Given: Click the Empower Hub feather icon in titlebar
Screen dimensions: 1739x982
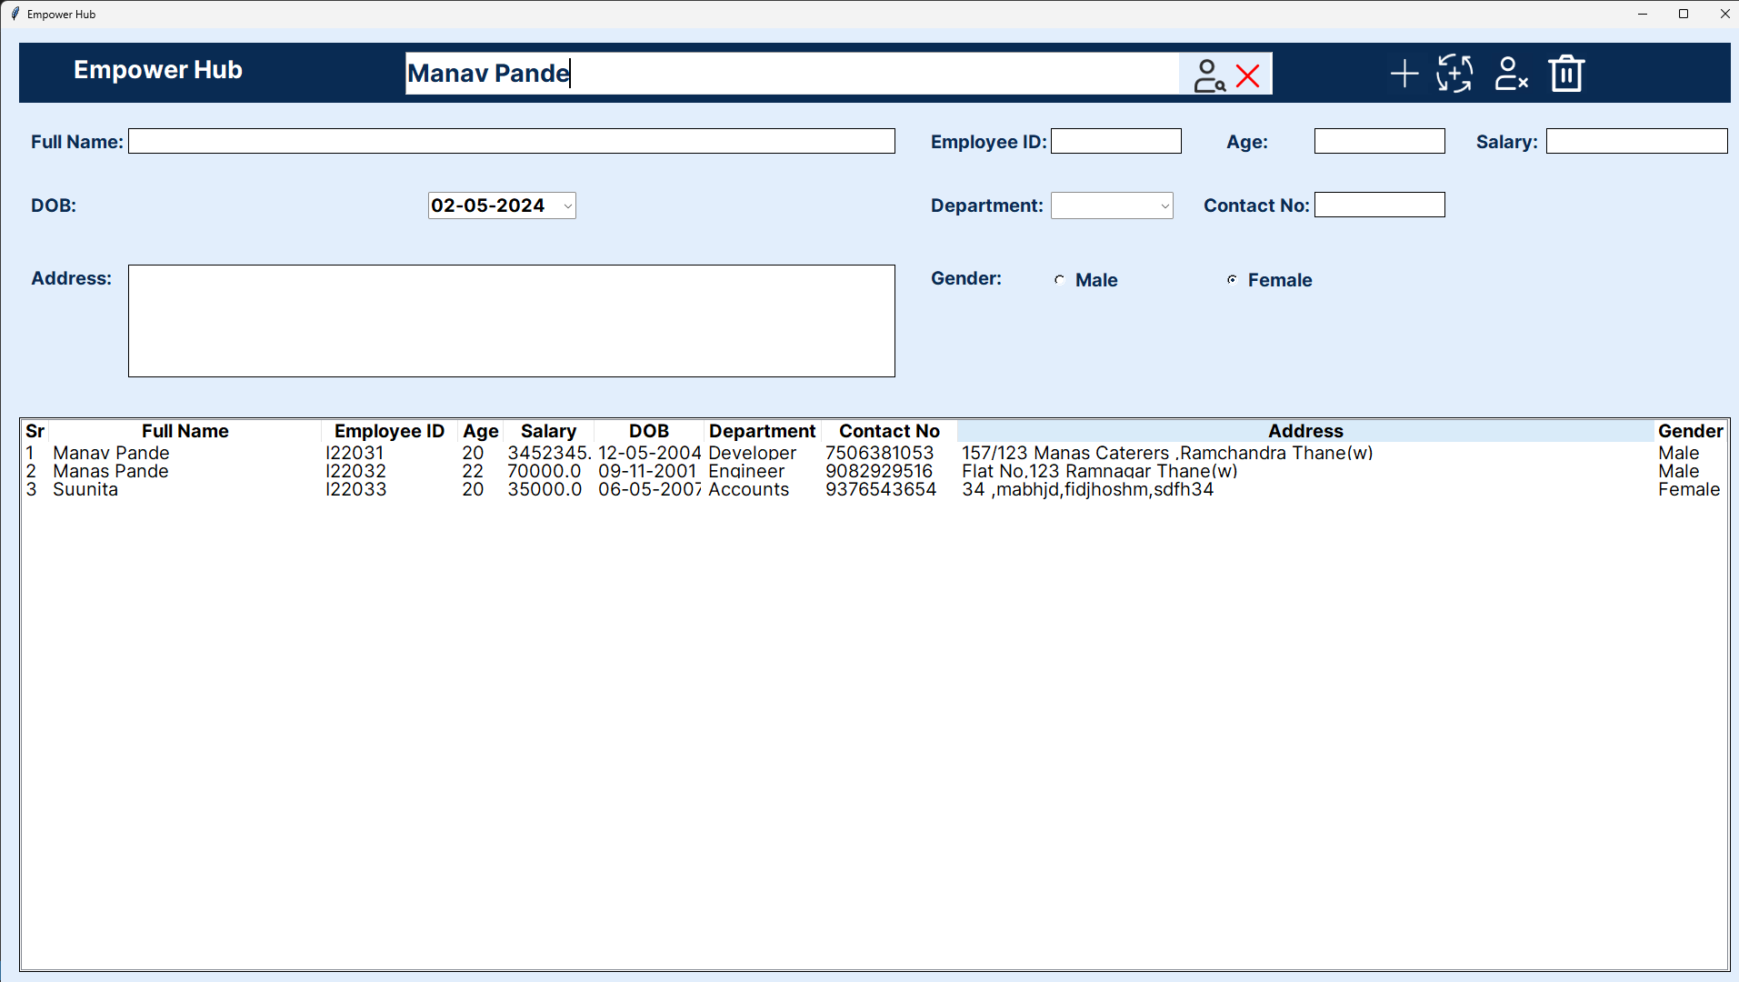Looking at the screenshot, I should 15,14.
